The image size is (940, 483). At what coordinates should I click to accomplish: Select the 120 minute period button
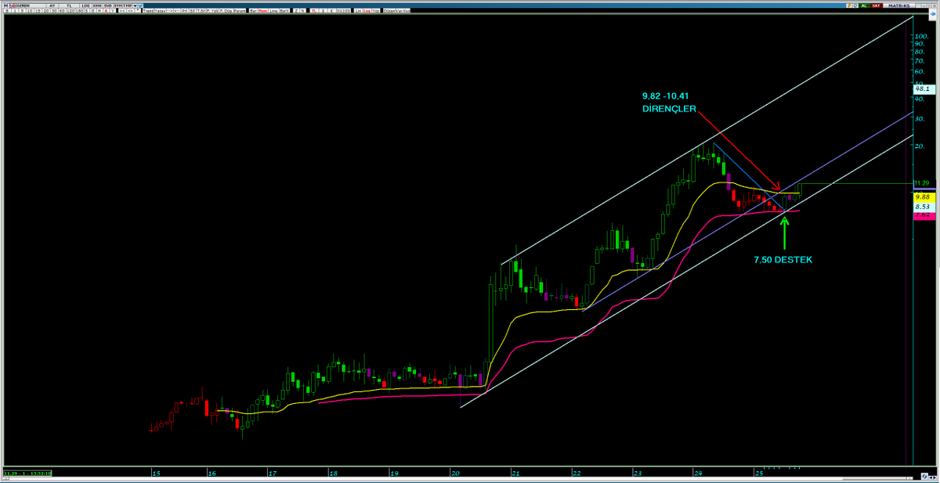coord(70,10)
